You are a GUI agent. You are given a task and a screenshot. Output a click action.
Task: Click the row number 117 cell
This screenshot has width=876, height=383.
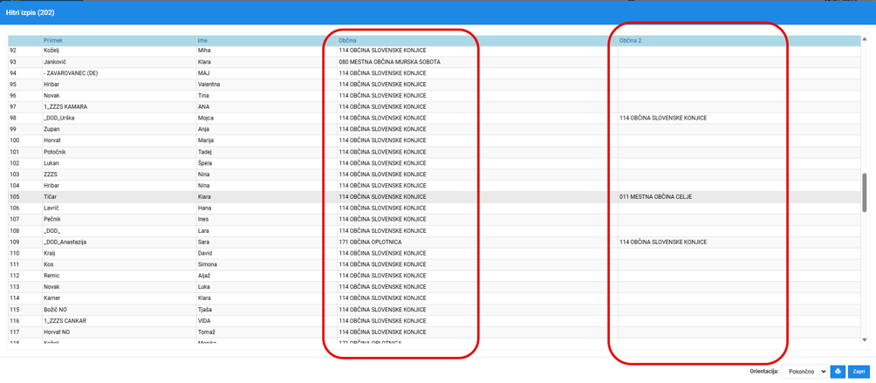pos(15,332)
